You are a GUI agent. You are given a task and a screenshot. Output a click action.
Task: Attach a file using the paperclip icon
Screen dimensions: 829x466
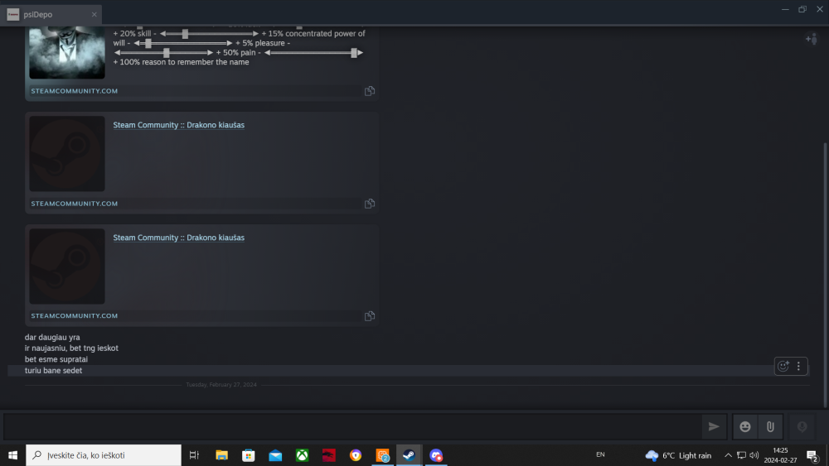click(x=769, y=426)
